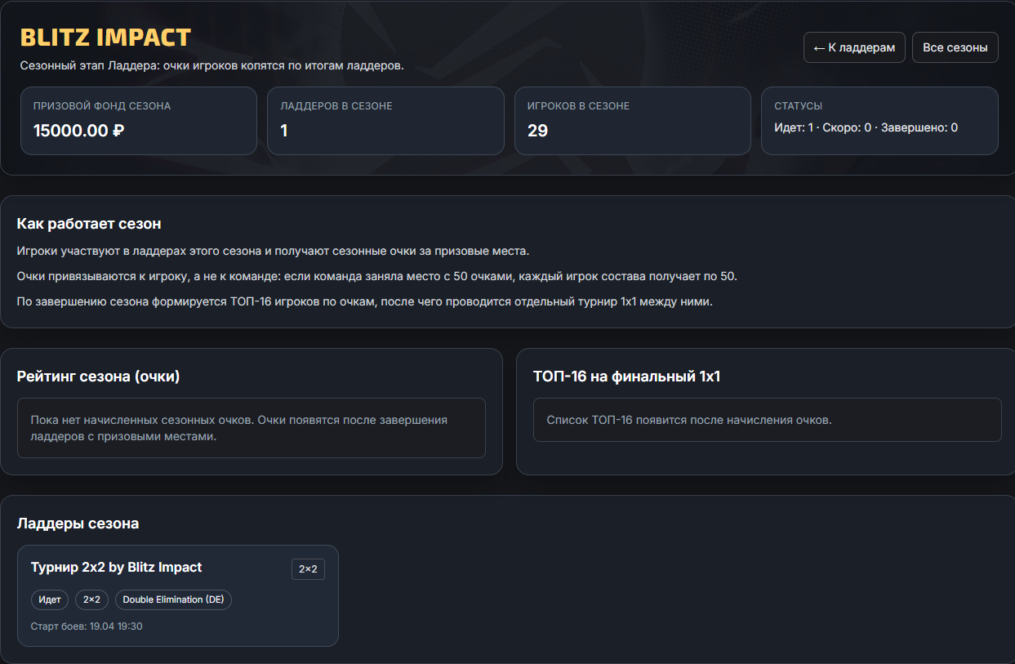Click the 2×2 pill beside Идет status
This screenshot has height=664, width=1015.
[x=91, y=599]
